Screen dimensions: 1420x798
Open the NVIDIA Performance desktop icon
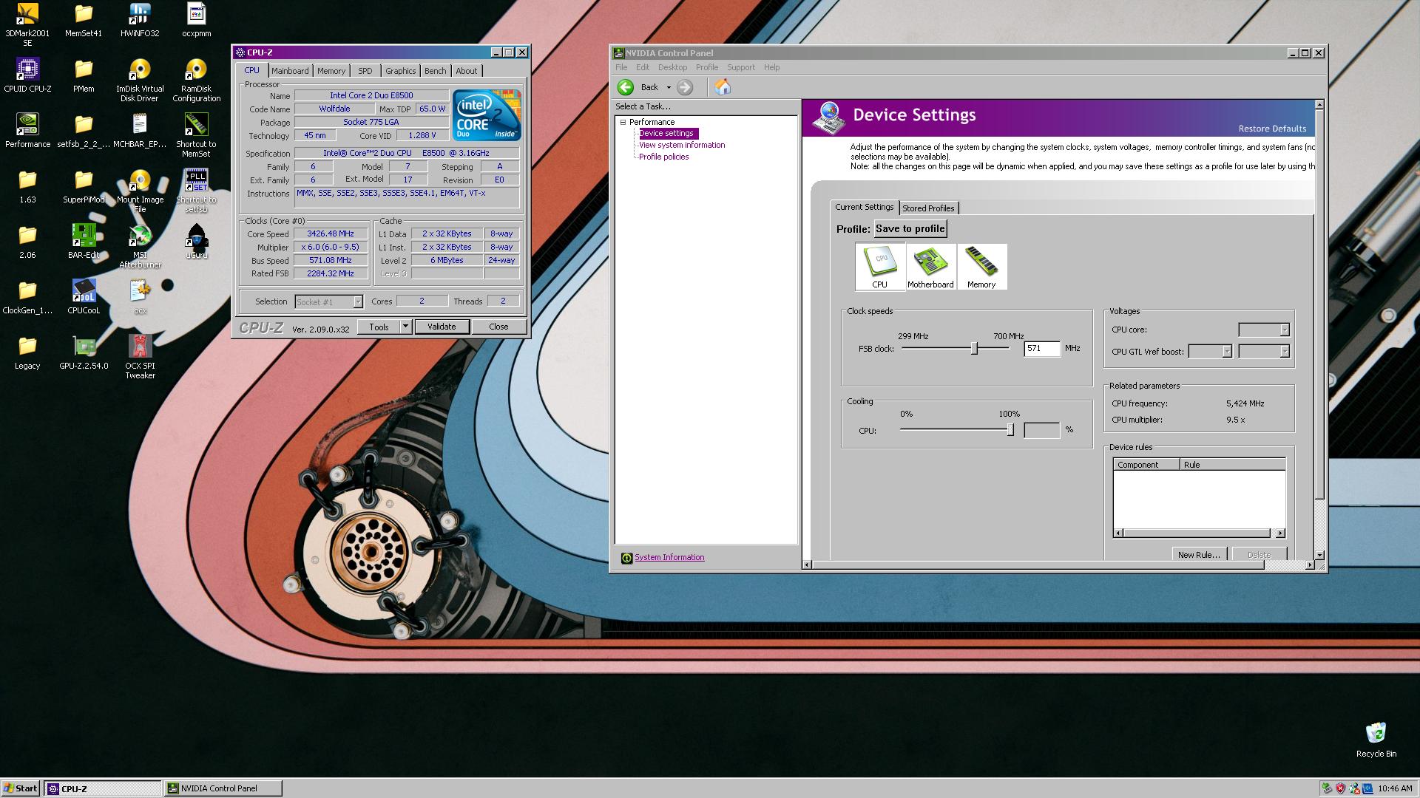pos(27,131)
